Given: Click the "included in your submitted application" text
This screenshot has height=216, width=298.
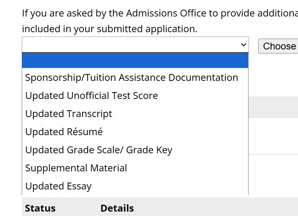Looking at the screenshot, I should click(x=109, y=29).
